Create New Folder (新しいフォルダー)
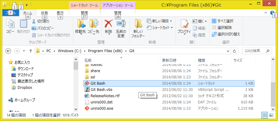The image size is (278, 121). coord(138,28)
